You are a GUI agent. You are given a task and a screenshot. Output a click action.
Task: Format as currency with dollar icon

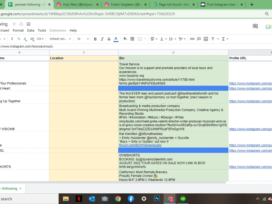click(x=12, y=39)
